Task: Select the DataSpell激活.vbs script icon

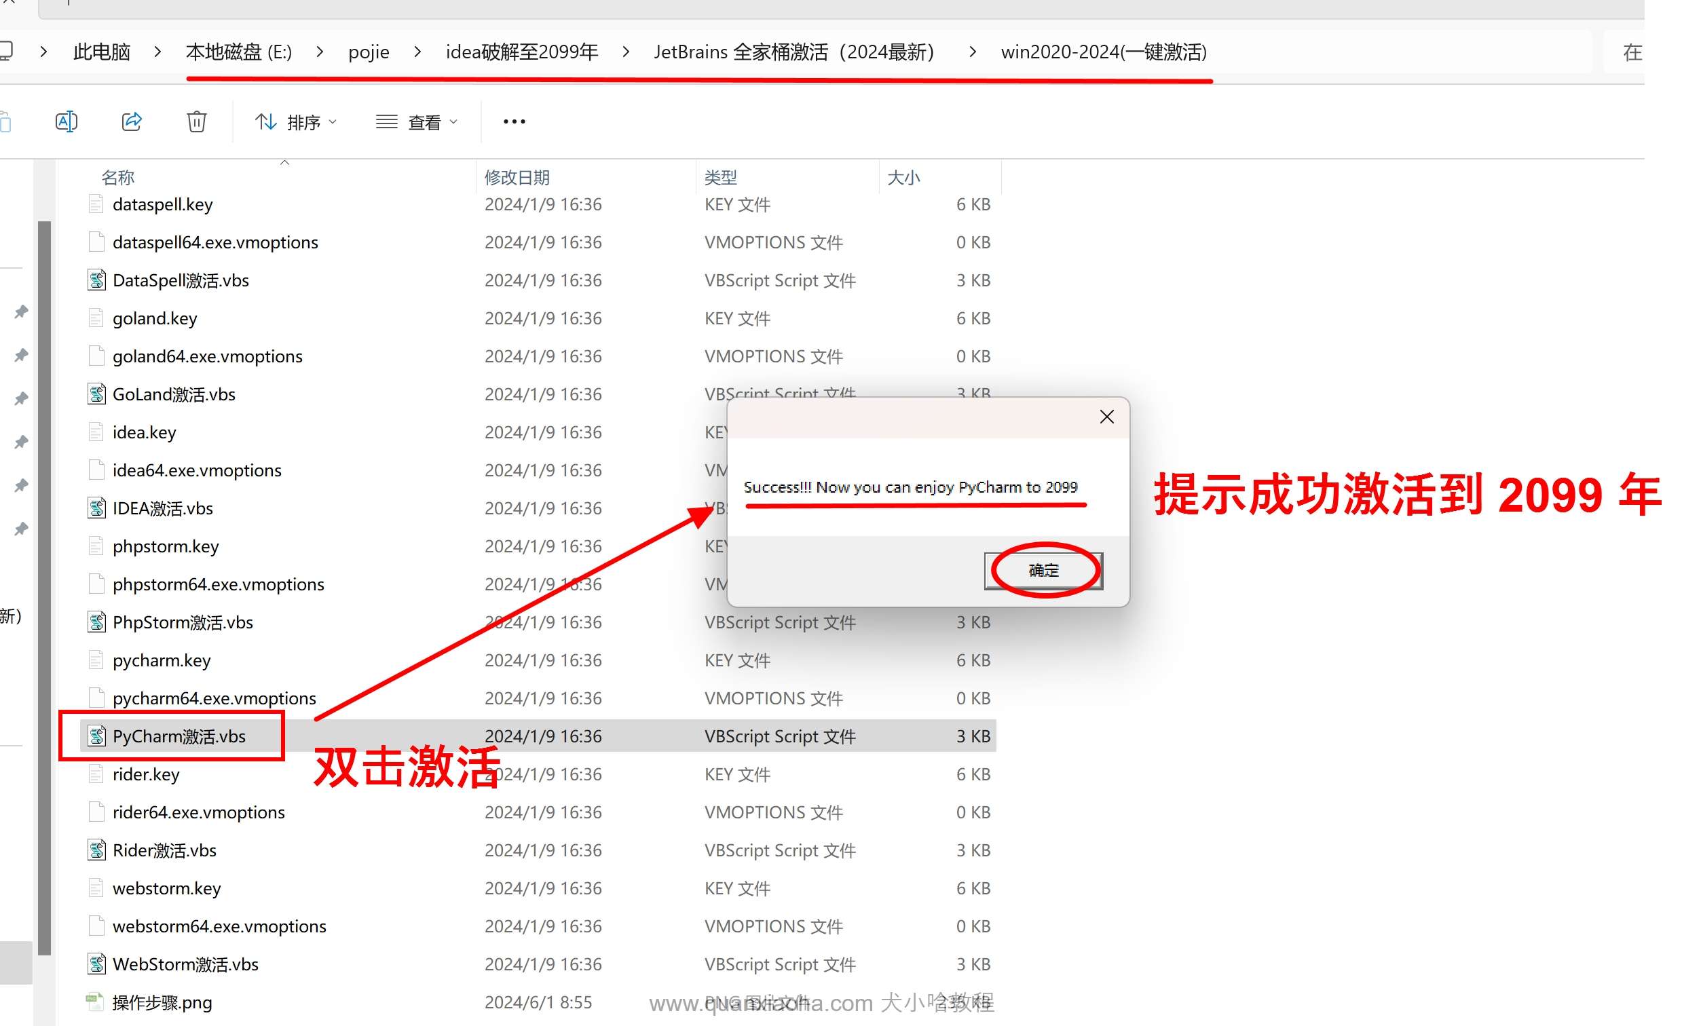Action: (x=96, y=280)
